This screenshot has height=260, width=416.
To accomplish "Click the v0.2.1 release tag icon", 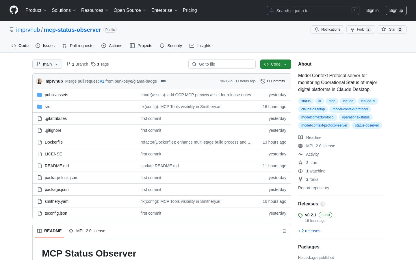I will (300, 216).
